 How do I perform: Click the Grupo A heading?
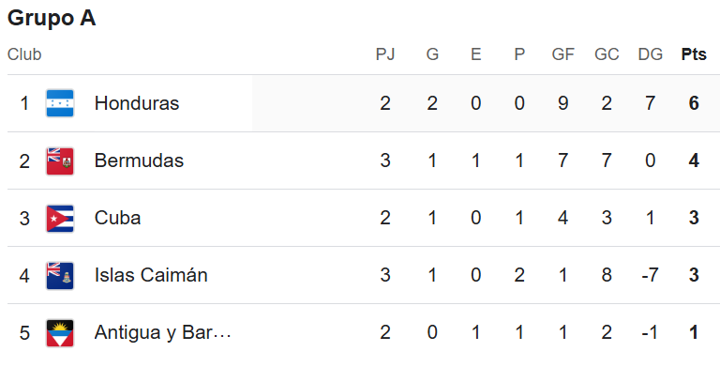[52, 19]
